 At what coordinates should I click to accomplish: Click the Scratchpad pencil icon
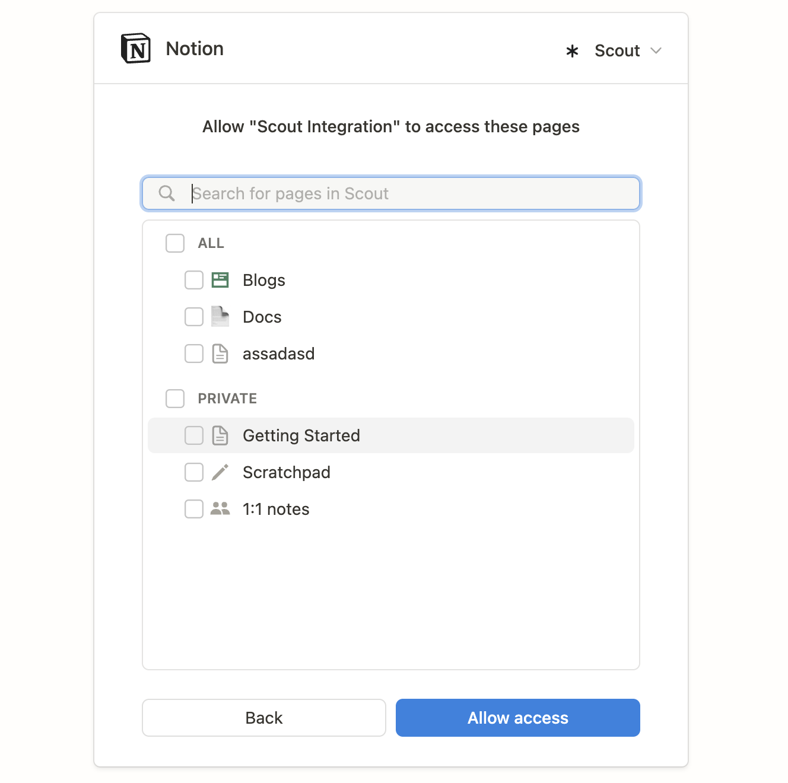pyautogui.click(x=220, y=472)
